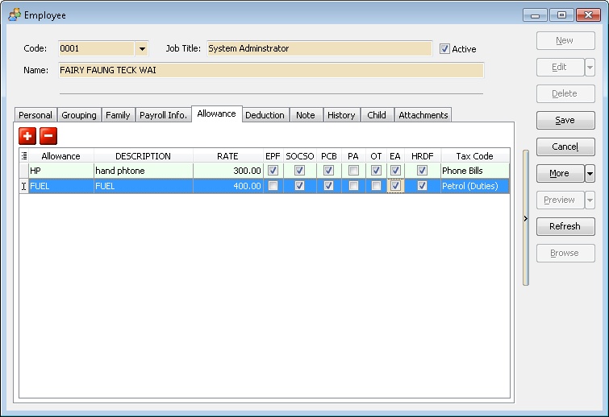This screenshot has height=417, width=609.
Task: Expand the side panel splitter arrow
Action: click(526, 218)
